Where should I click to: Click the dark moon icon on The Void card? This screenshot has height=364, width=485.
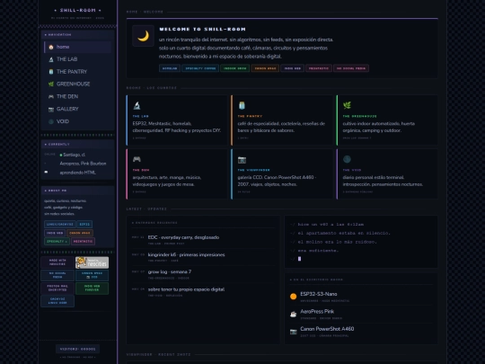pyautogui.click(x=347, y=159)
